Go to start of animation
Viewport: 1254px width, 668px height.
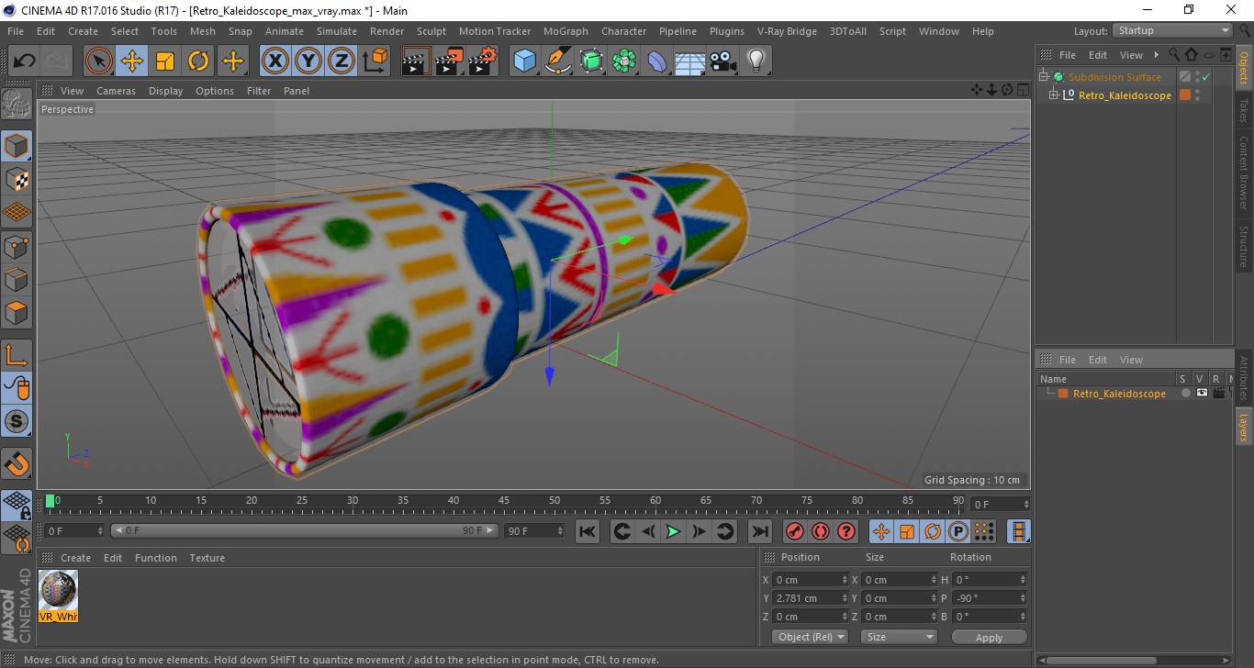[x=588, y=531]
